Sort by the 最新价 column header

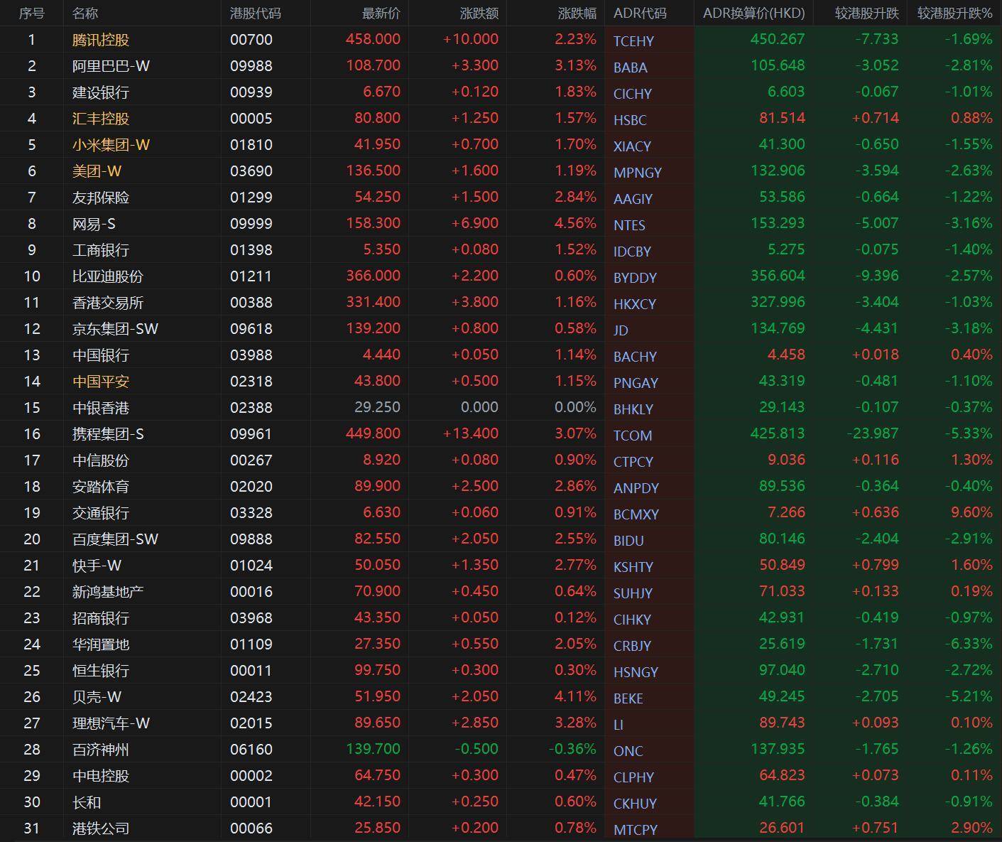click(x=381, y=14)
